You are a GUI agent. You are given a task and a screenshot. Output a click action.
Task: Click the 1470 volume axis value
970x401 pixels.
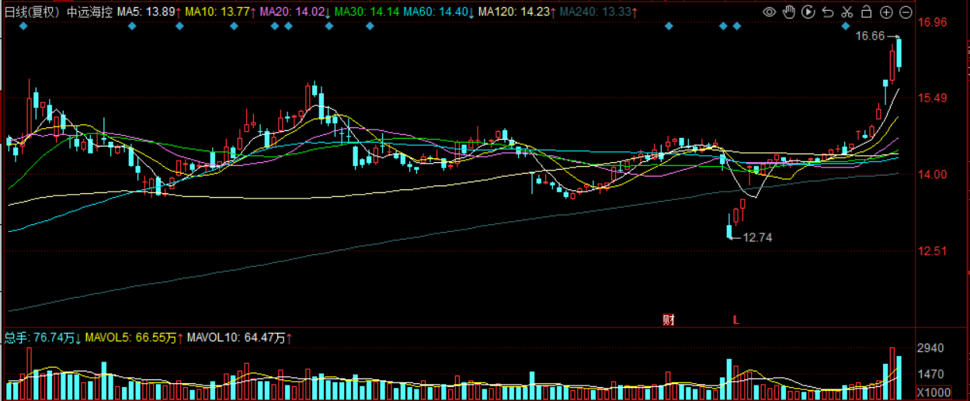(931, 375)
